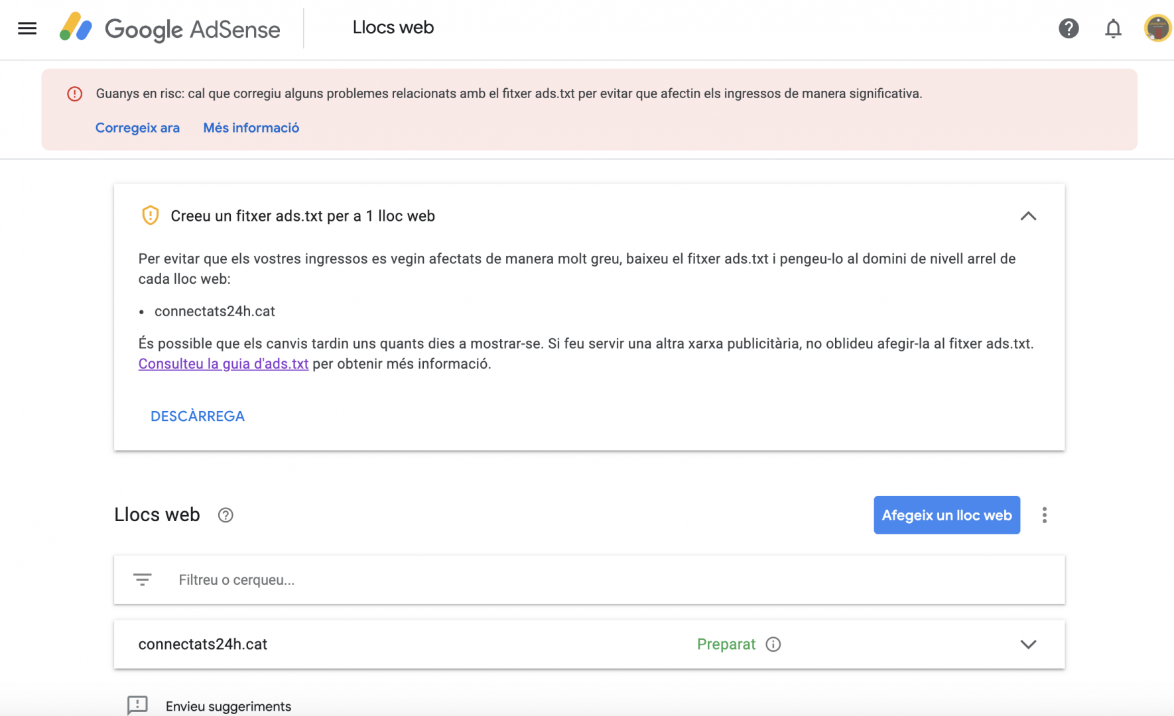Click the orange shield ads.txt icon

[151, 215]
